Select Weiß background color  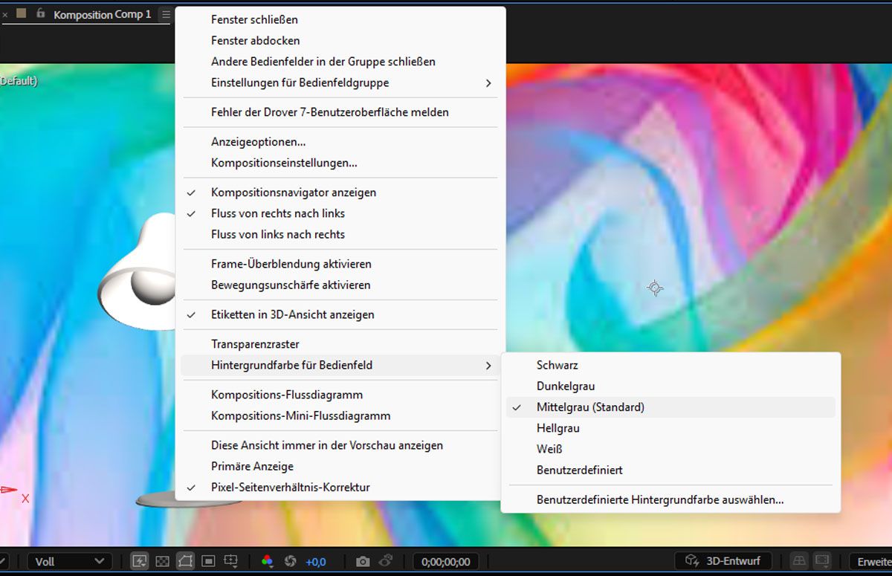click(x=670, y=449)
